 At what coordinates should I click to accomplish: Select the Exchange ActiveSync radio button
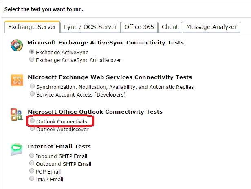[x=32, y=52]
